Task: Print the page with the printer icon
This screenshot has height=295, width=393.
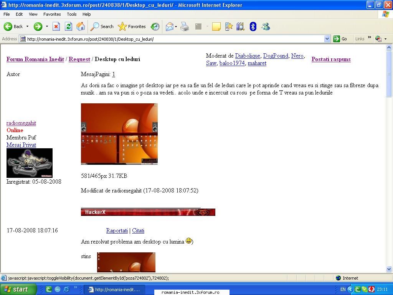Action: (185, 27)
